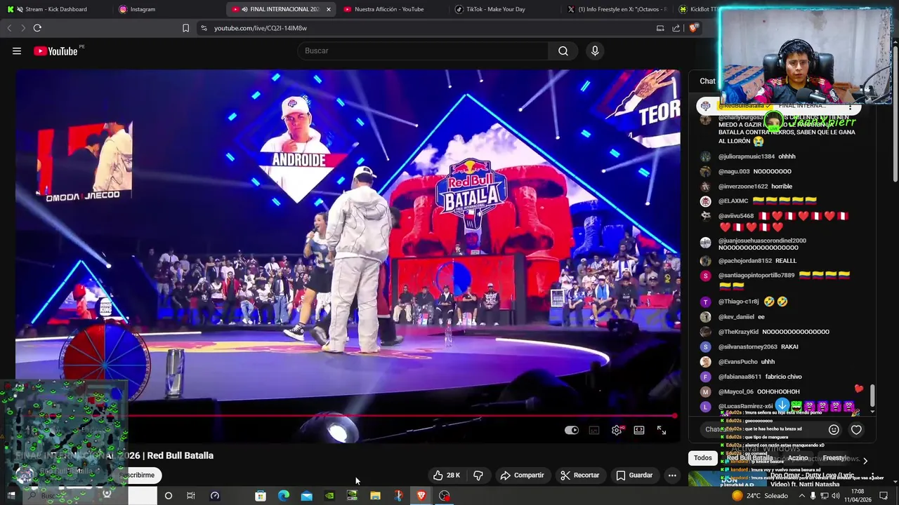Turn on video subtitles
This screenshot has width=899, height=505.
594,430
